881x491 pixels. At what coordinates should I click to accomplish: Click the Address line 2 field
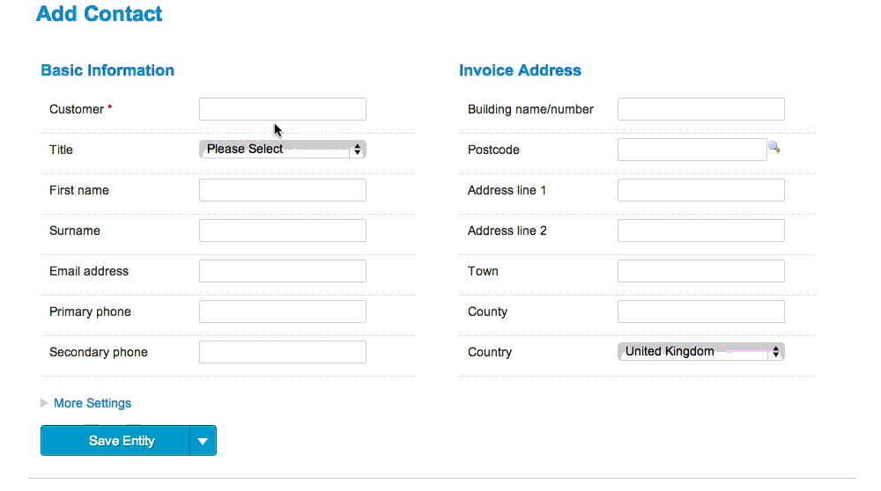click(701, 231)
